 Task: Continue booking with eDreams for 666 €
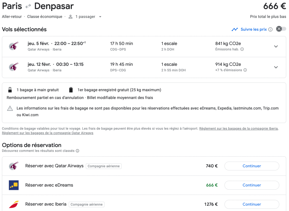[x=251, y=185]
